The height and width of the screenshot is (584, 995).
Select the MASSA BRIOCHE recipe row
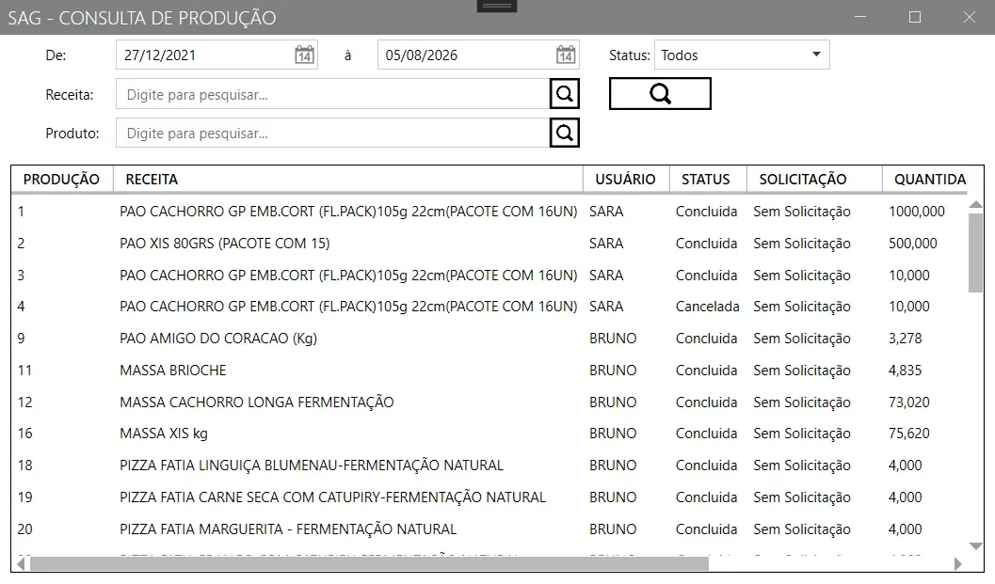(489, 370)
